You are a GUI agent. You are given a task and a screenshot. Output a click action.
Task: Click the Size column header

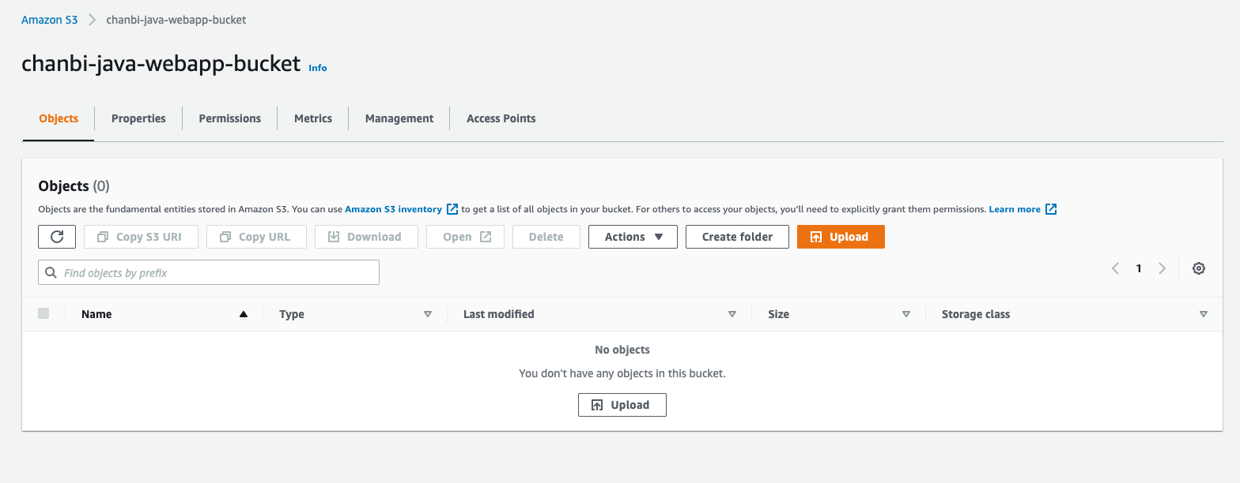coord(779,314)
